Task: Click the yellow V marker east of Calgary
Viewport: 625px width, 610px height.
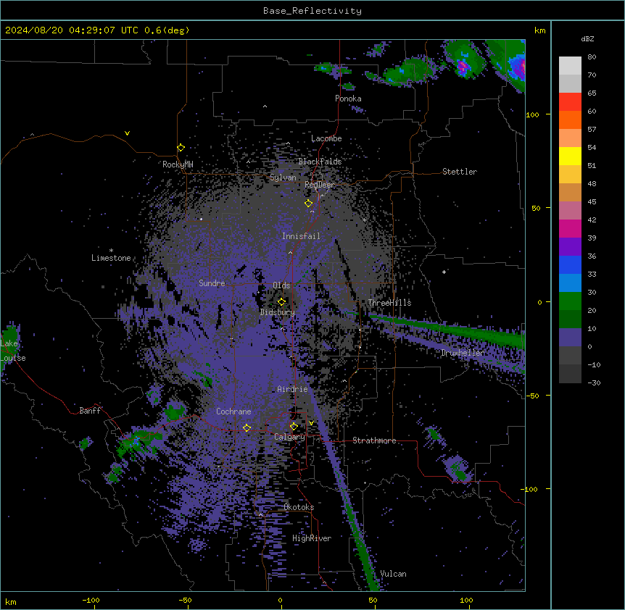Action: (311, 423)
